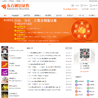
Task: Open the cyan alarm-clock quick link icon
Action: (88, 81)
